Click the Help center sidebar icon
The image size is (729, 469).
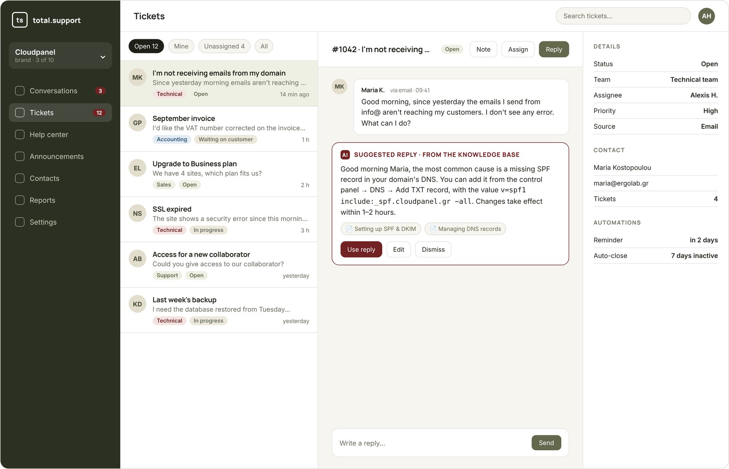tap(20, 135)
